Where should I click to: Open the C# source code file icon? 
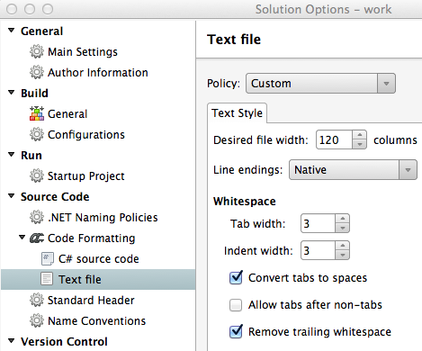coord(47,259)
